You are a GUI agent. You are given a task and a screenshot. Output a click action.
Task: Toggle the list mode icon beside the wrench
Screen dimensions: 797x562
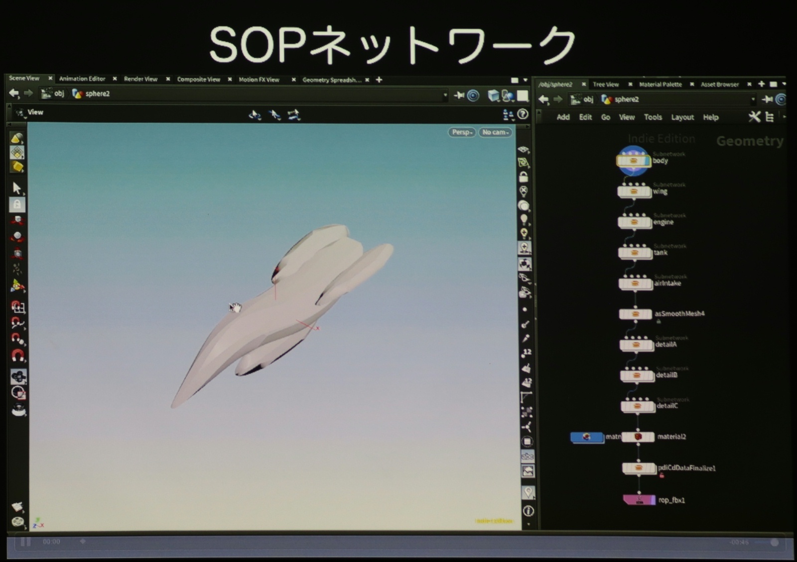click(770, 117)
